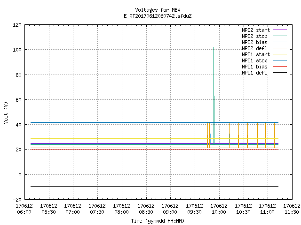This screenshot has height=225, width=301.
Task: Click the light blue NPD2 bias legend line
Action: click(x=280, y=42)
